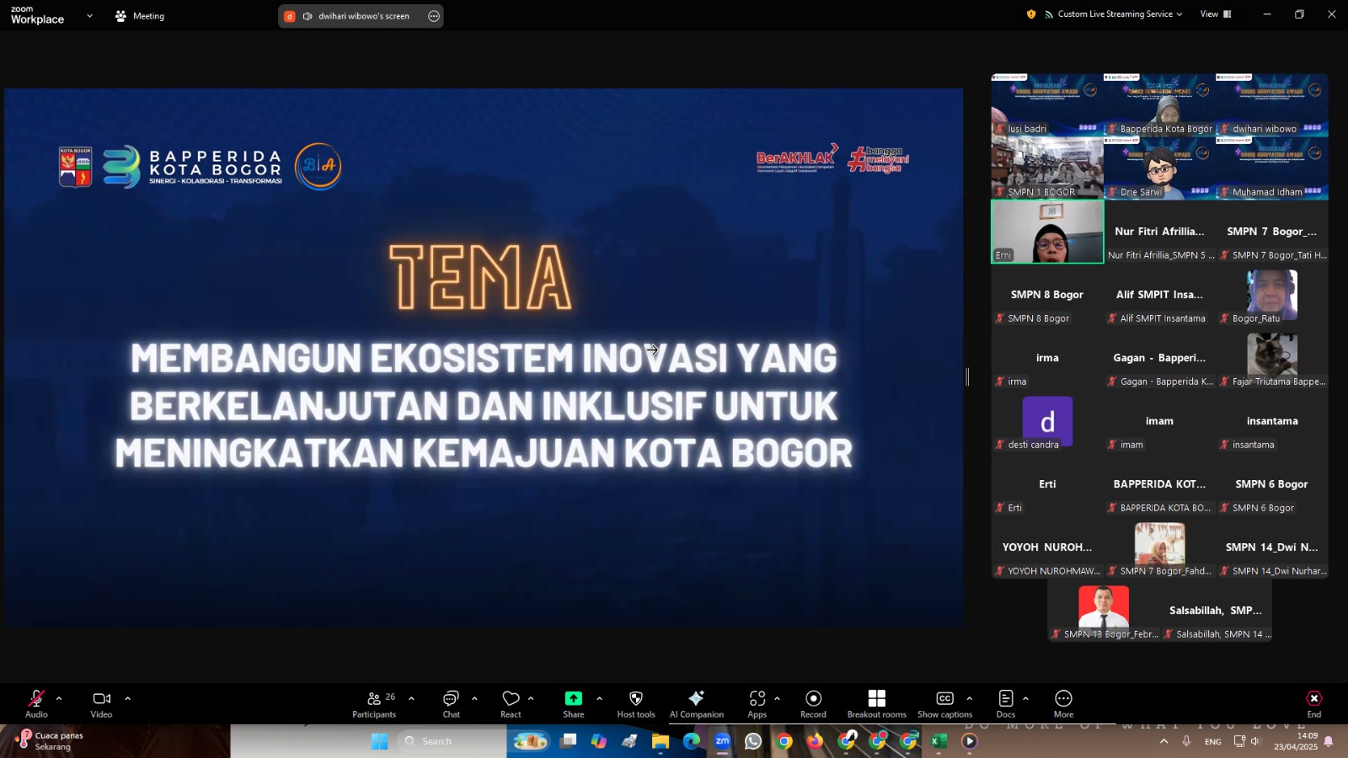
Task: Select the dwihari wibowo's screen tab
Action: [361, 16]
